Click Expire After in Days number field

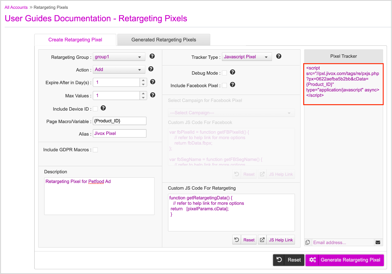pyautogui.click(x=116, y=82)
